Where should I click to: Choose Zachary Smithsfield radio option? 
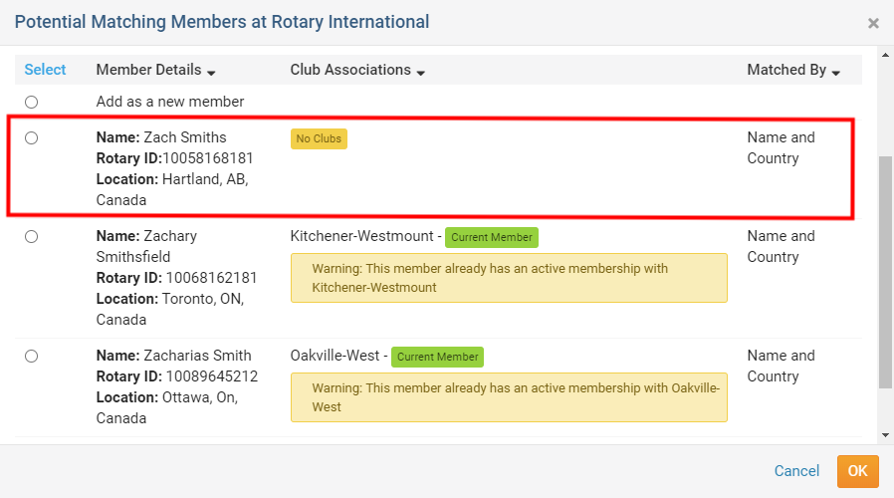click(32, 237)
